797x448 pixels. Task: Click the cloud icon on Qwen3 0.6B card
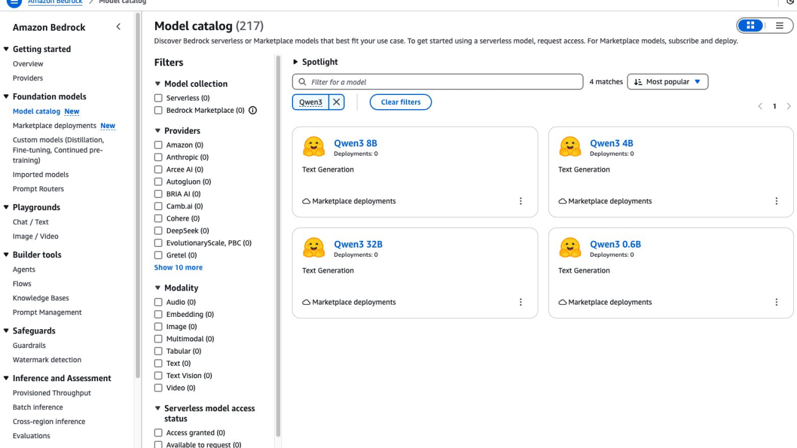(563, 302)
